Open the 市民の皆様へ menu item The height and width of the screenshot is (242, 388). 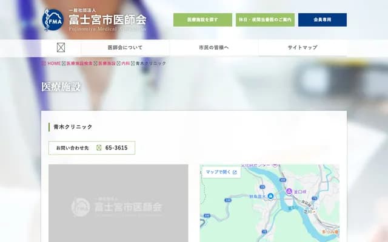tap(214, 47)
